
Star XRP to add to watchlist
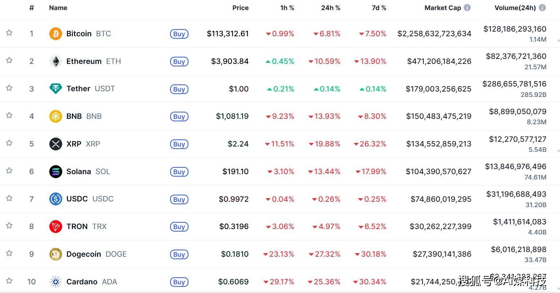[x=9, y=143]
